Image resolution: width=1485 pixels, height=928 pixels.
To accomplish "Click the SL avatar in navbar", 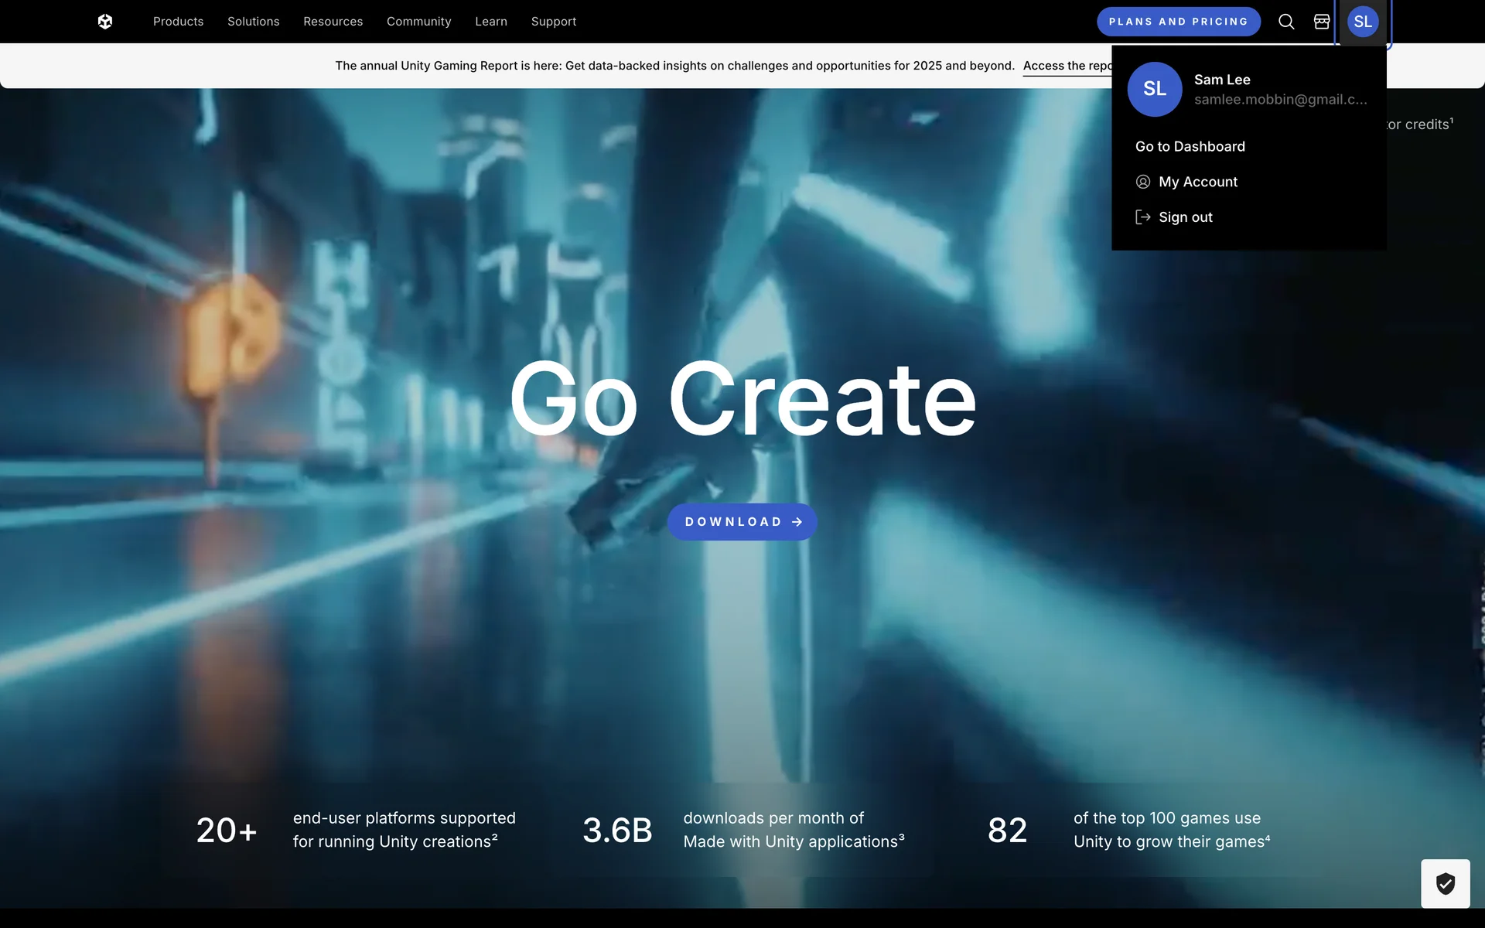I will (x=1363, y=22).
